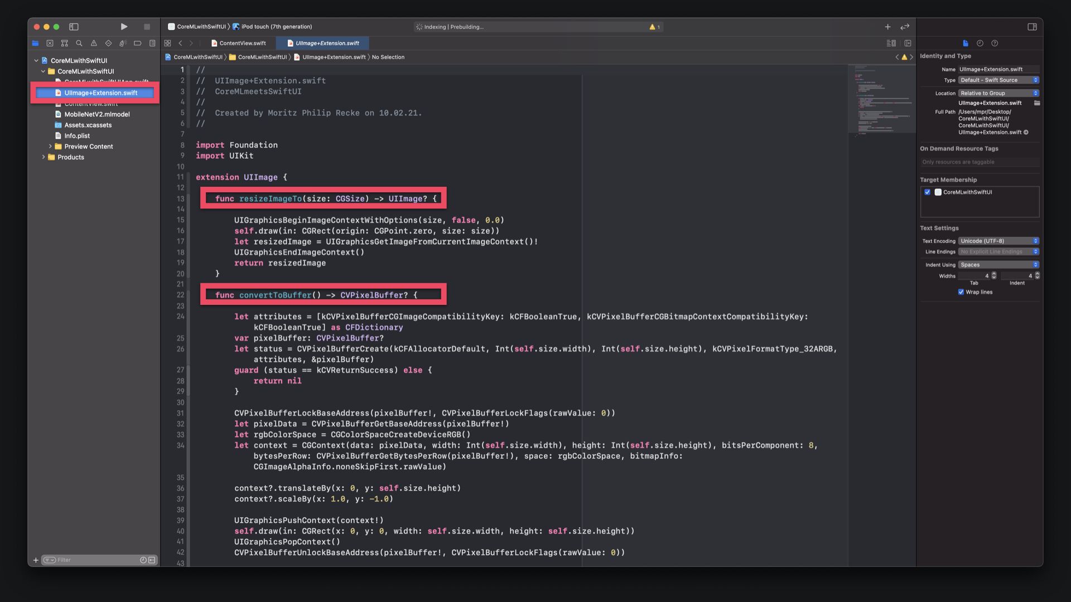Image resolution: width=1071 pixels, height=602 pixels.
Task: Select MobileNetV2.mlmodel in navigator
Action: 97,114
